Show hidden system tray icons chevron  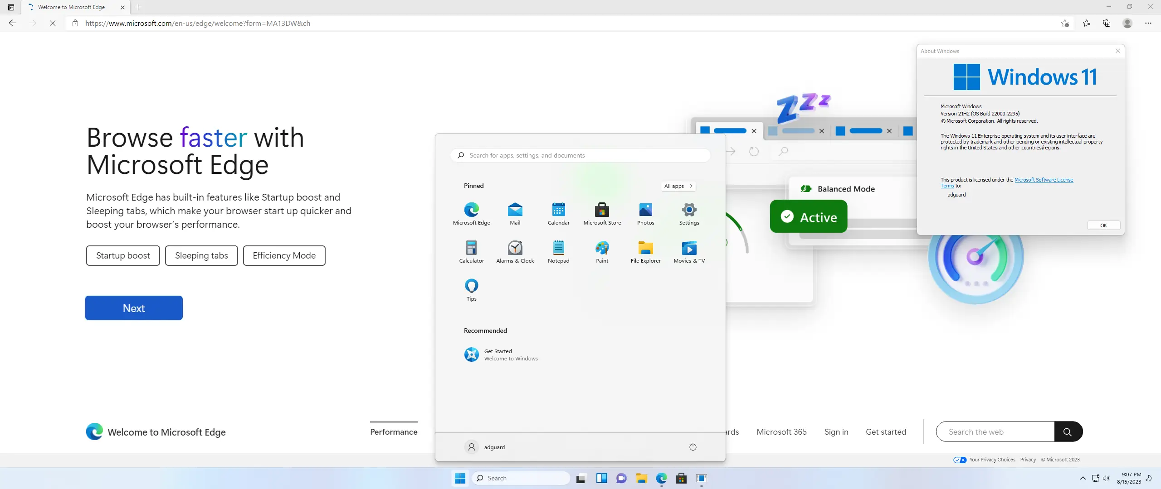[1083, 478]
